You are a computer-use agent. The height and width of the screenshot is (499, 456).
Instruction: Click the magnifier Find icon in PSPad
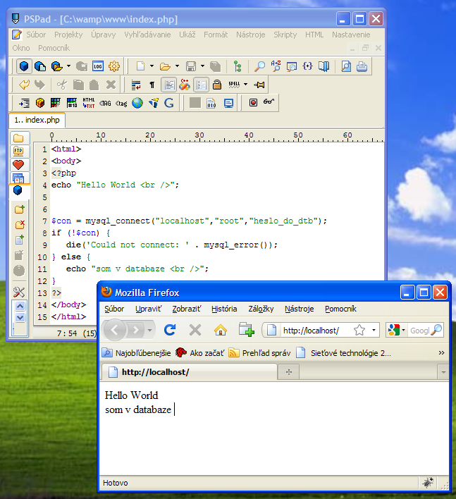coord(259,66)
